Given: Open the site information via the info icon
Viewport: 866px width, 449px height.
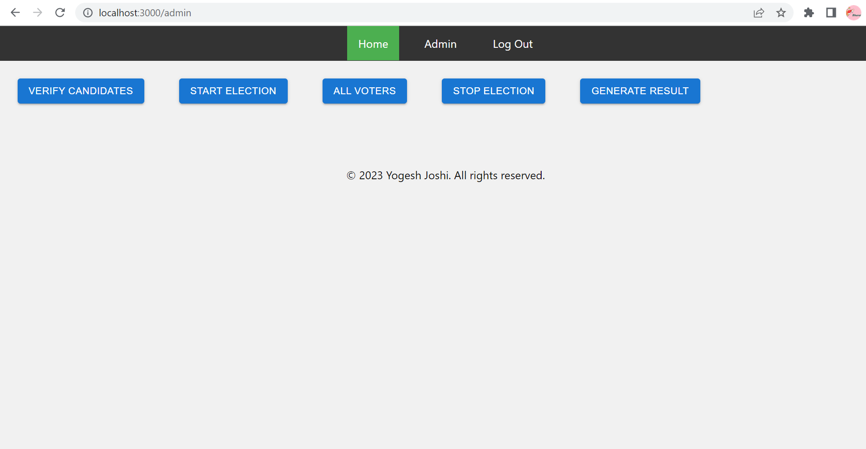Looking at the screenshot, I should 88,13.
